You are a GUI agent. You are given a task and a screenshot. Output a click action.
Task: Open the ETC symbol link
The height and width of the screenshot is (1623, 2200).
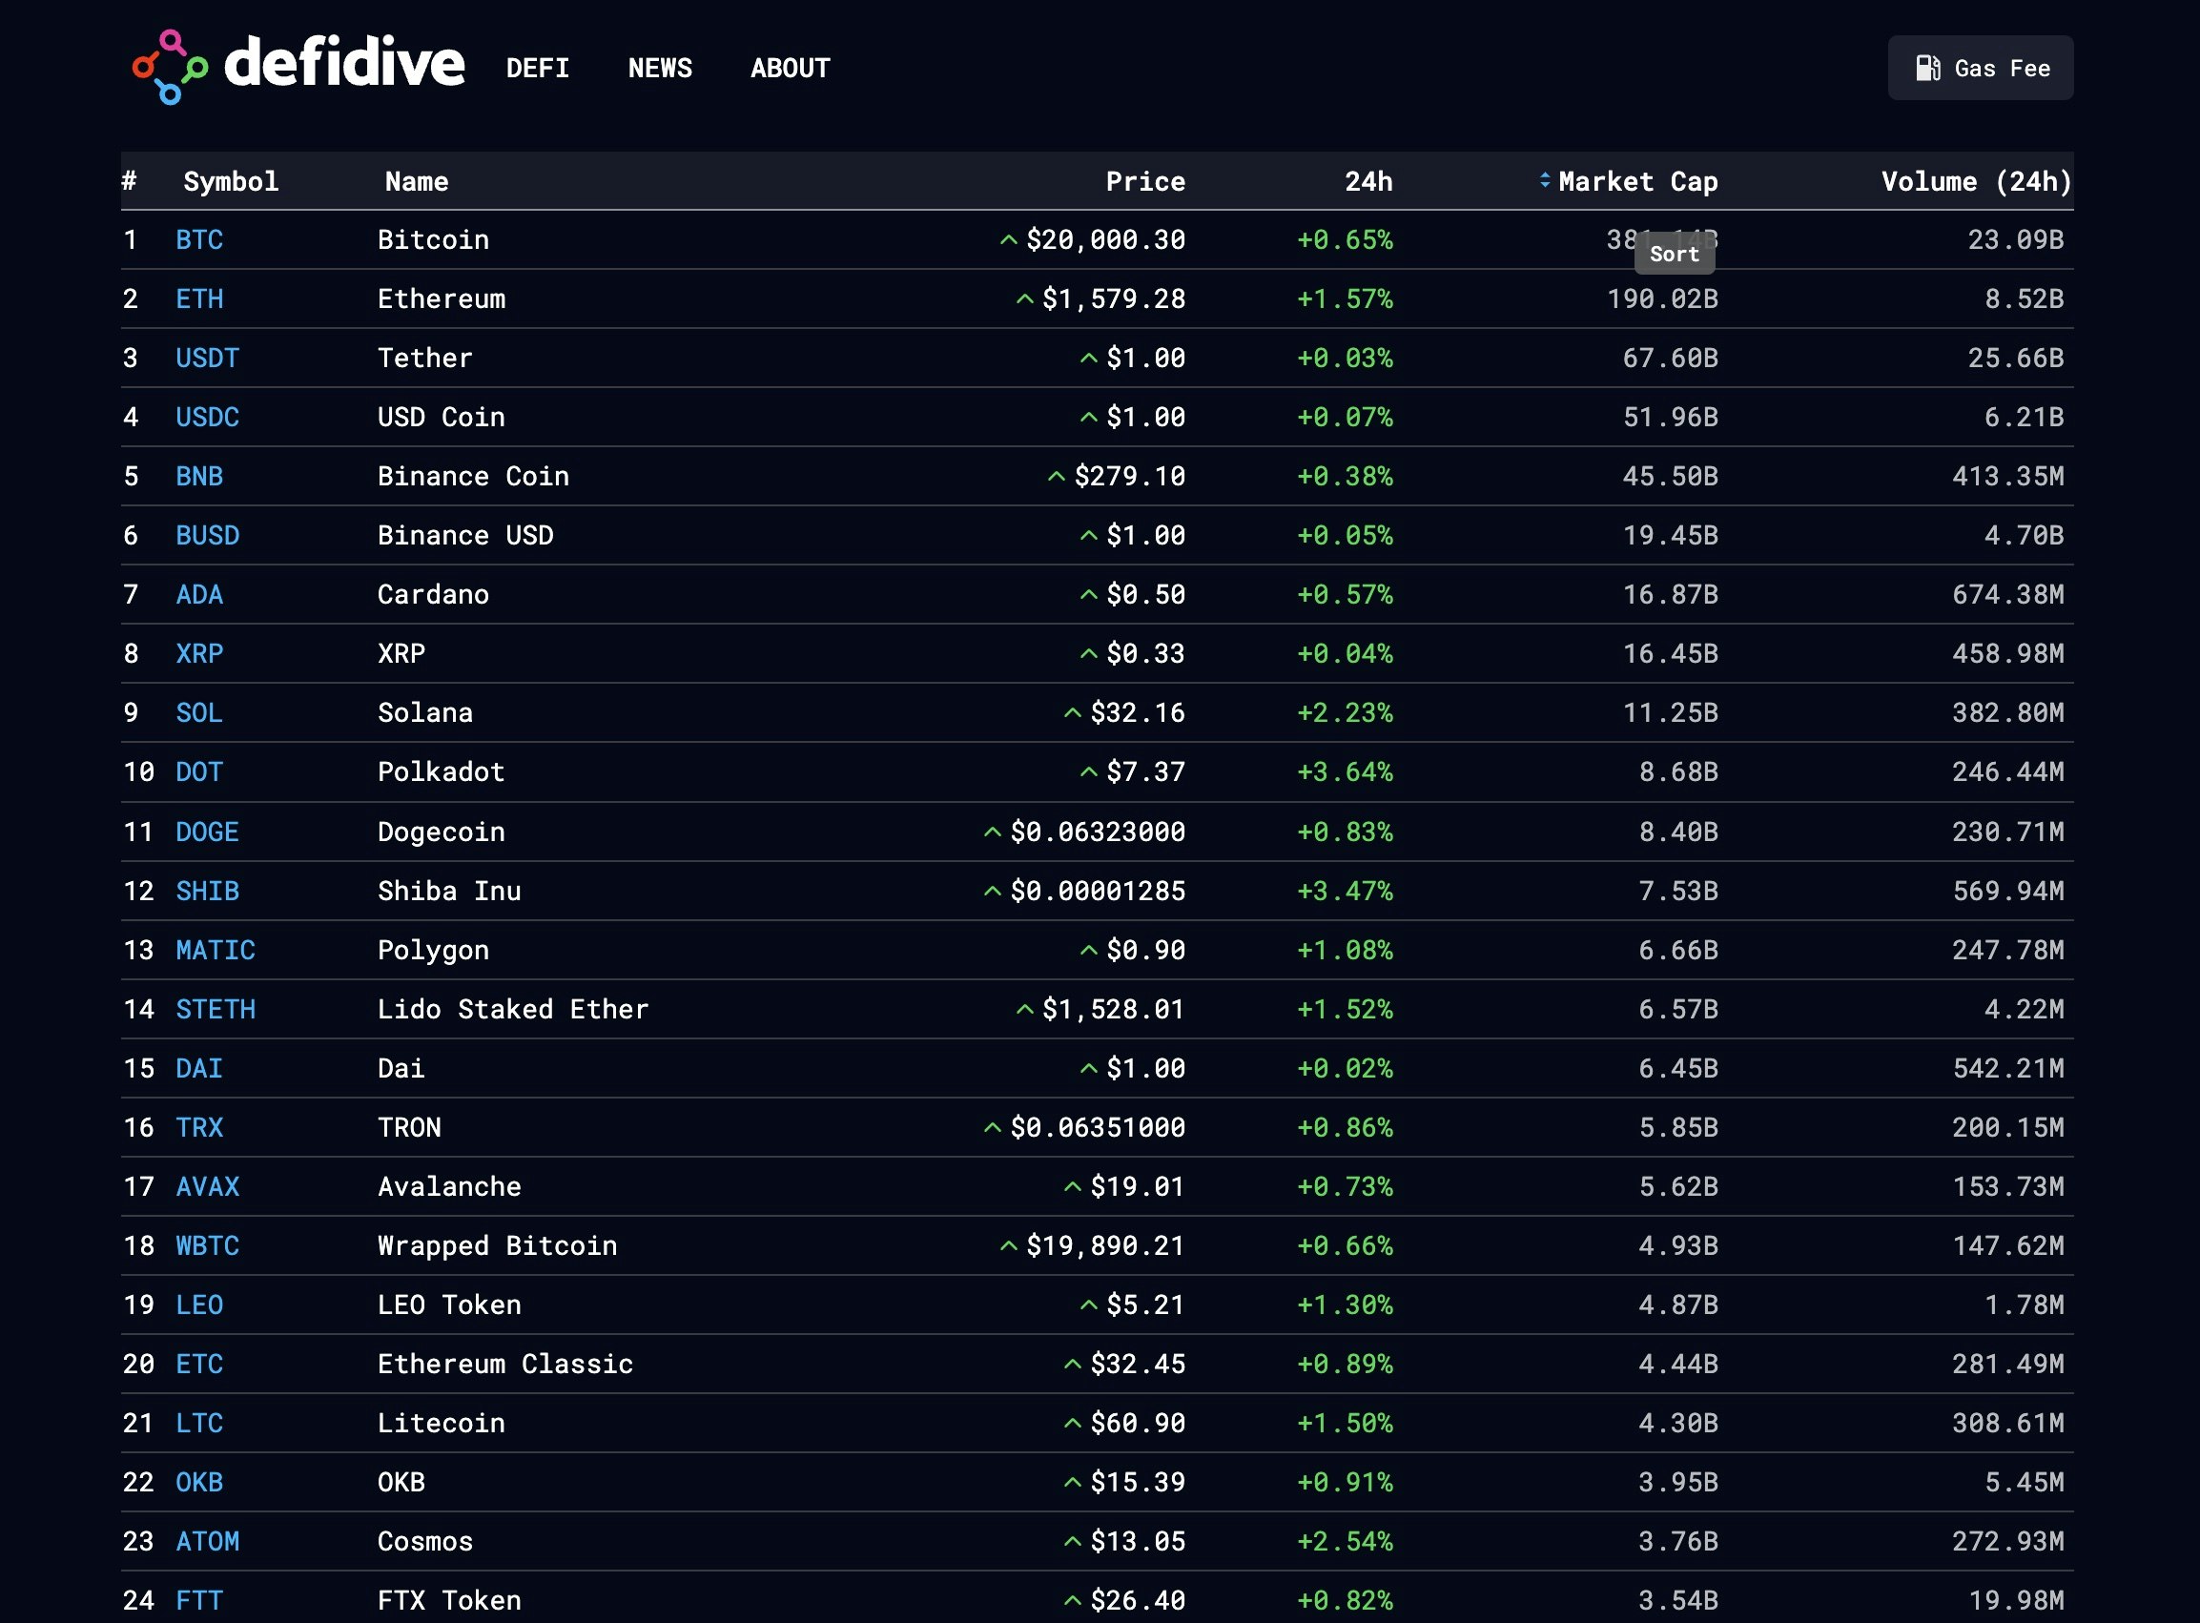199,1365
